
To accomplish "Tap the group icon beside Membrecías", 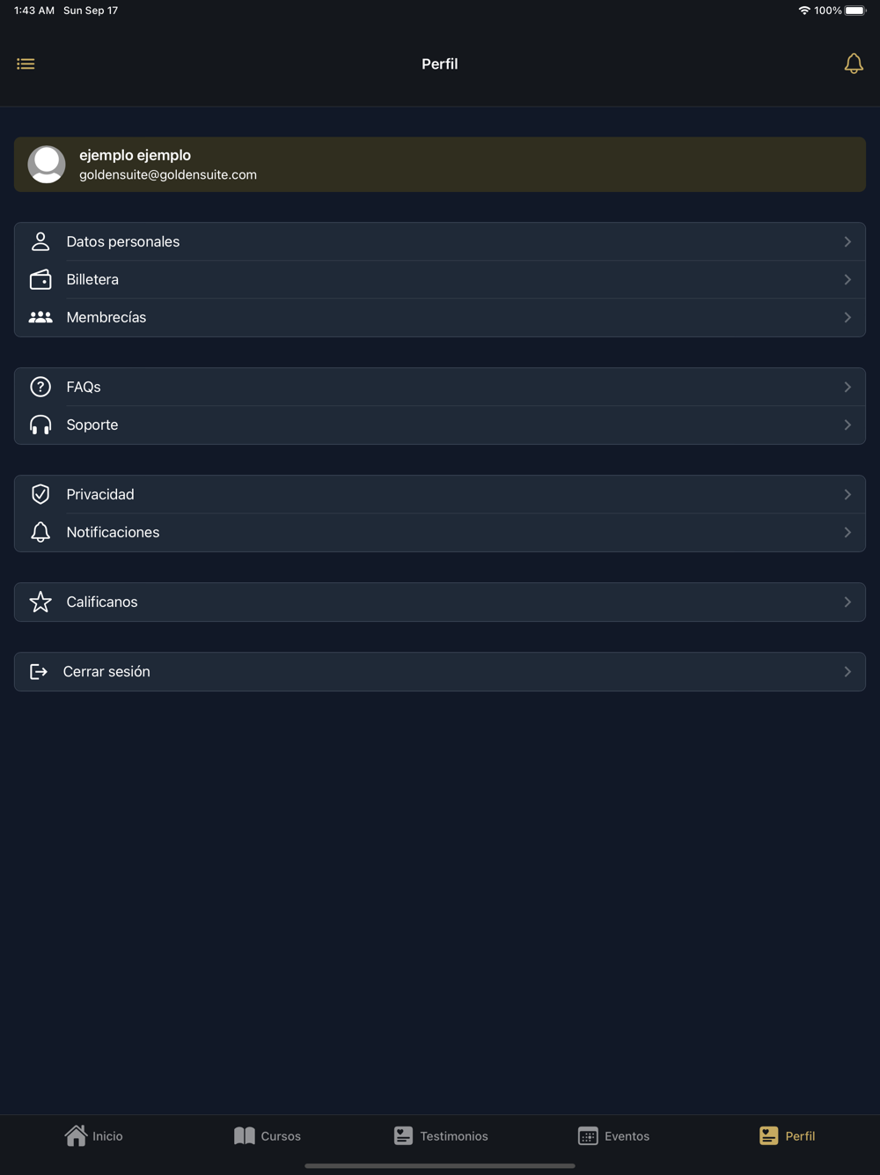I will click(40, 318).
